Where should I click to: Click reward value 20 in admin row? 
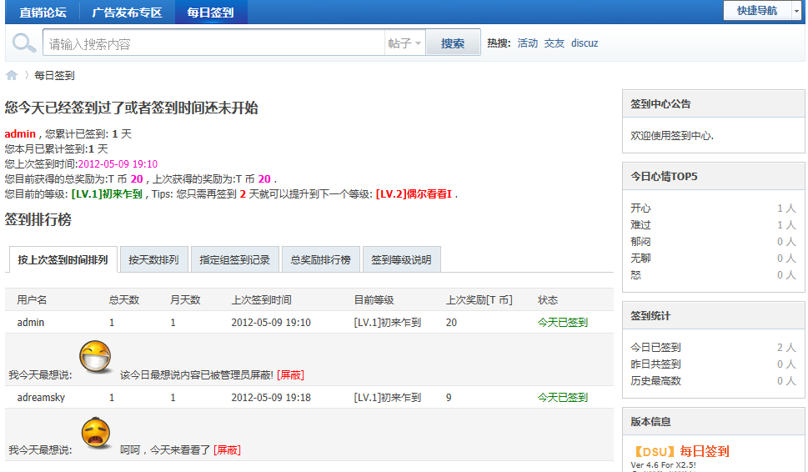click(451, 323)
